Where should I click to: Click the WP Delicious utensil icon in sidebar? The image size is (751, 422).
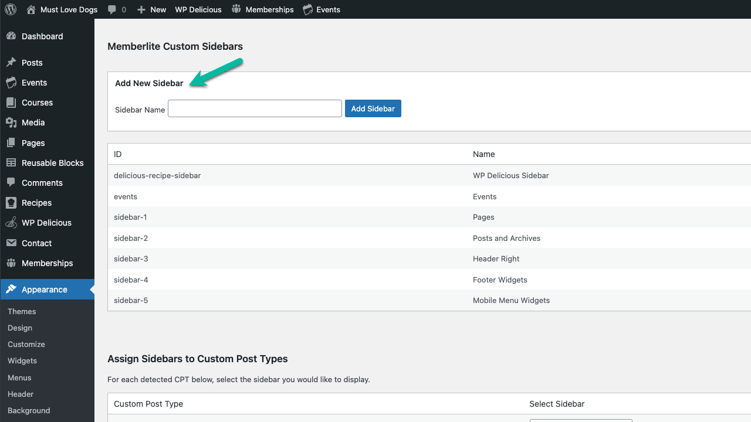click(11, 223)
